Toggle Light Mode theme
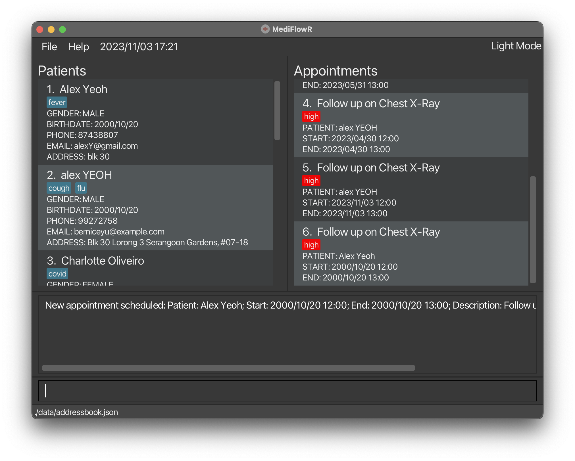 coord(516,46)
